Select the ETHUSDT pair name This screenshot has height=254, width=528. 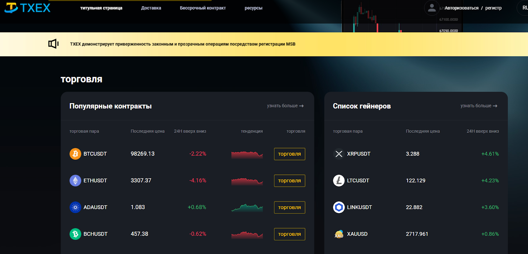[95, 181]
